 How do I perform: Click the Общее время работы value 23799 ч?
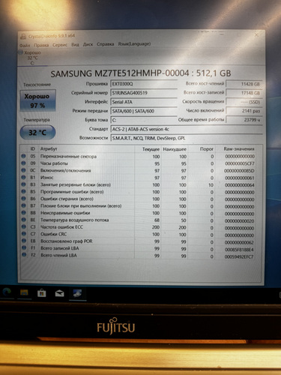(x=244, y=120)
